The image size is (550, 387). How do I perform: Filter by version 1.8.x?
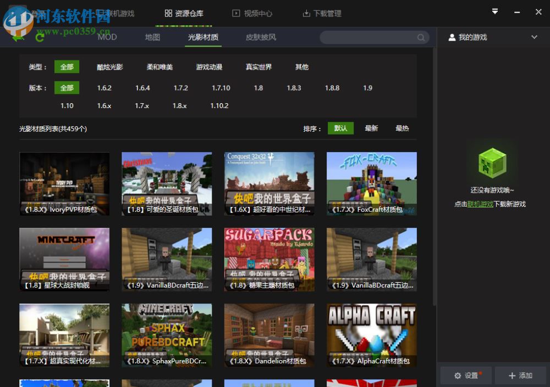pos(179,105)
